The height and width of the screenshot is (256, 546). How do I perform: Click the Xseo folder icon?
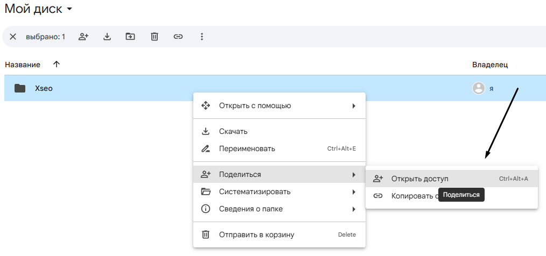[20, 88]
